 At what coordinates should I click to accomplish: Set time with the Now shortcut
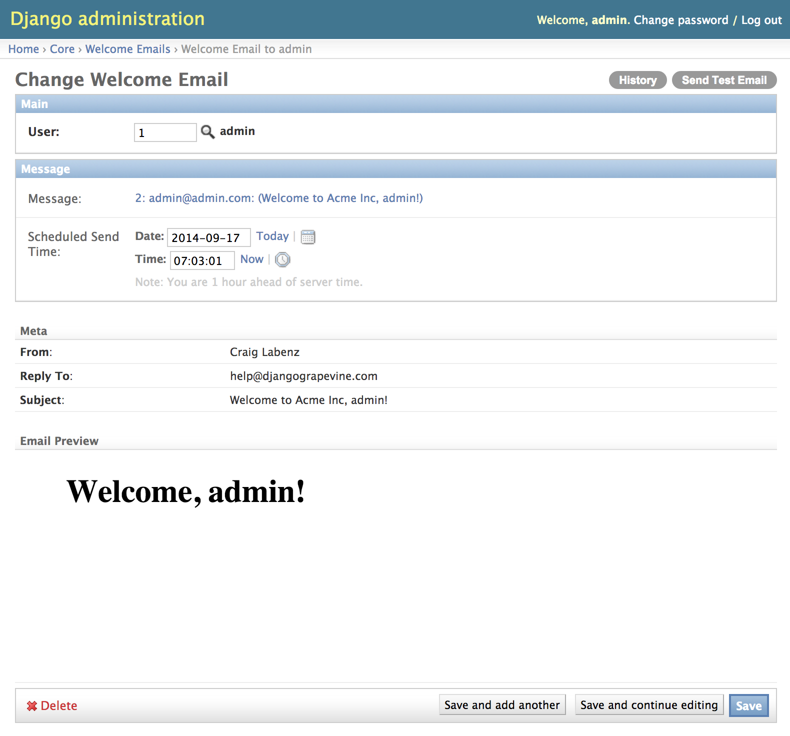[x=252, y=259]
